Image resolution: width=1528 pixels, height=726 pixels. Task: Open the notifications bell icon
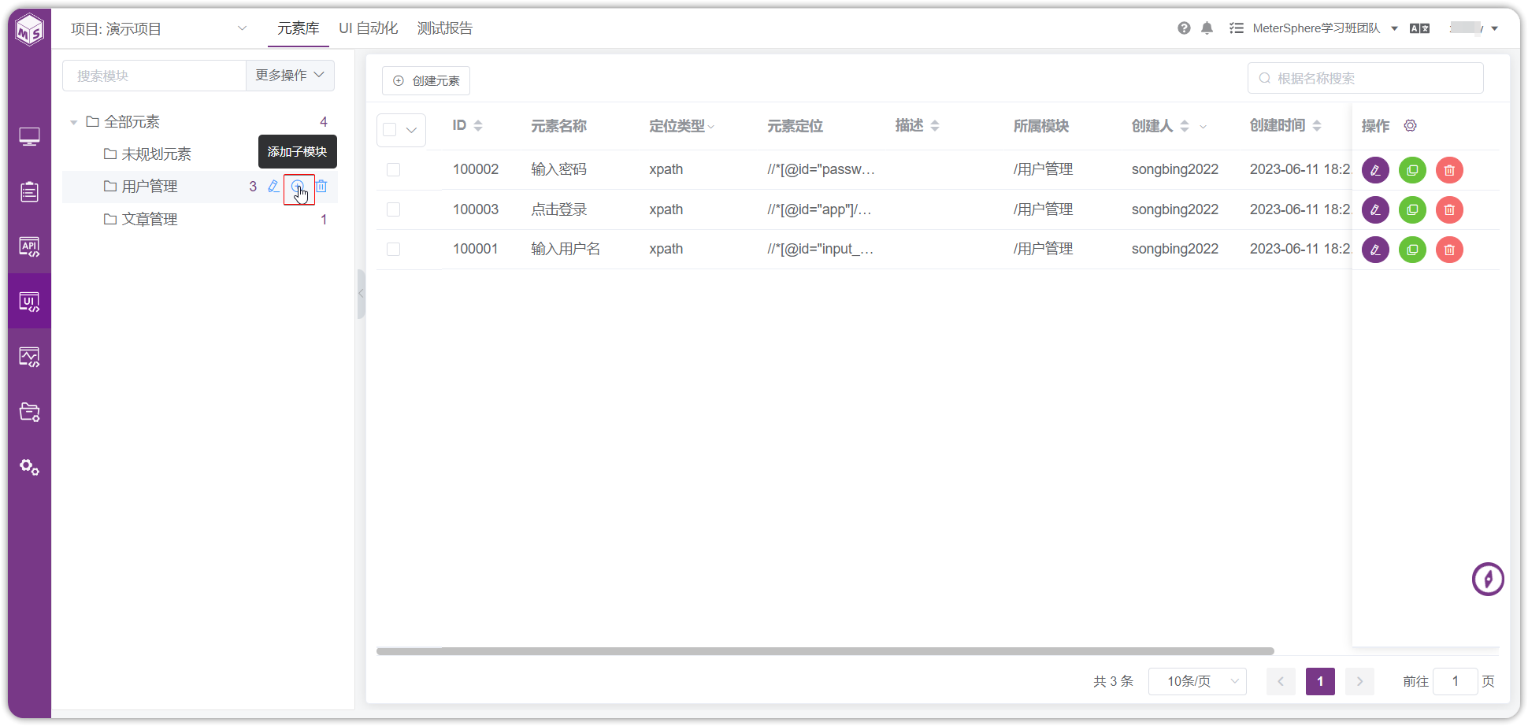1207,28
